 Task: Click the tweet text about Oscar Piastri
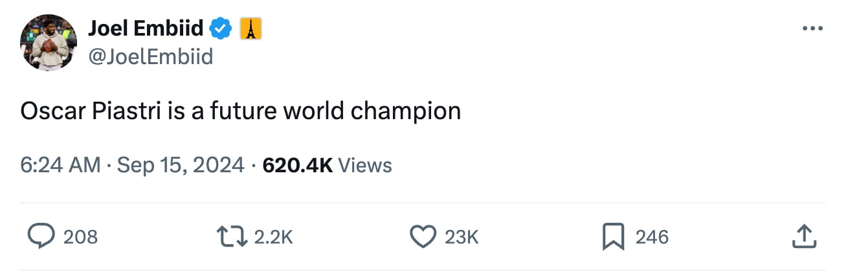(240, 111)
